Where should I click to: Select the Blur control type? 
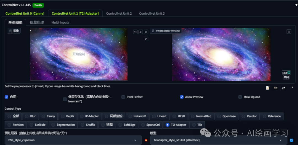30,116
